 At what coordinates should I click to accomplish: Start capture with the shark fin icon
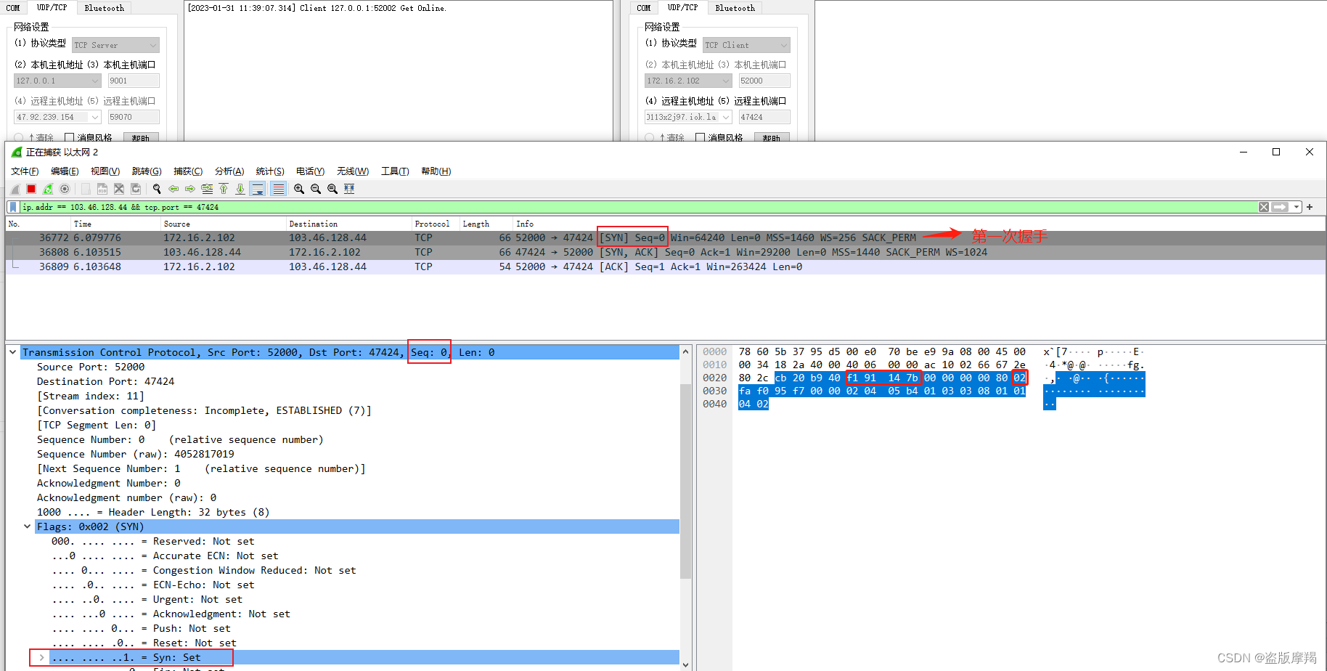[x=15, y=189]
